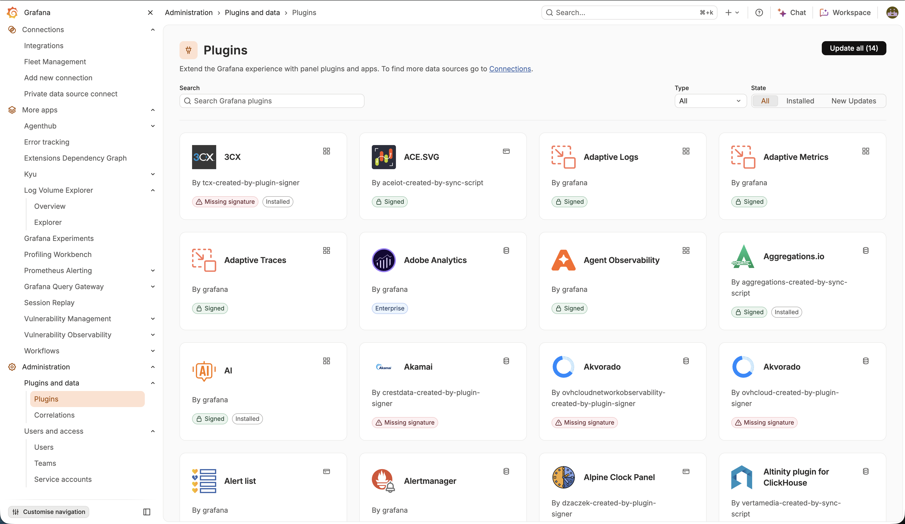The height and width of the screenshot is (524, 905).
Task: Expand the Agenthub menu item
Action: pos(153,126)
